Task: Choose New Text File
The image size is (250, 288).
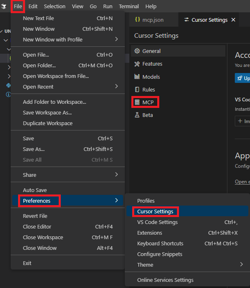Action: (68, 18)
